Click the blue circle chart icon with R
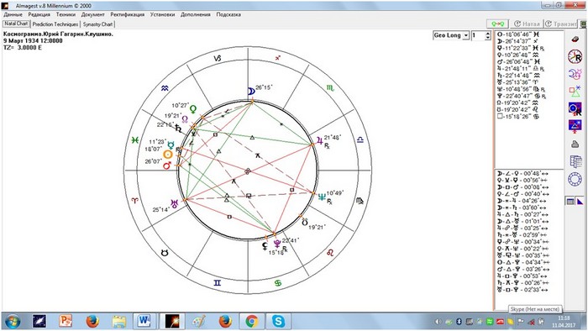588x331 pixels. (575, 108)
